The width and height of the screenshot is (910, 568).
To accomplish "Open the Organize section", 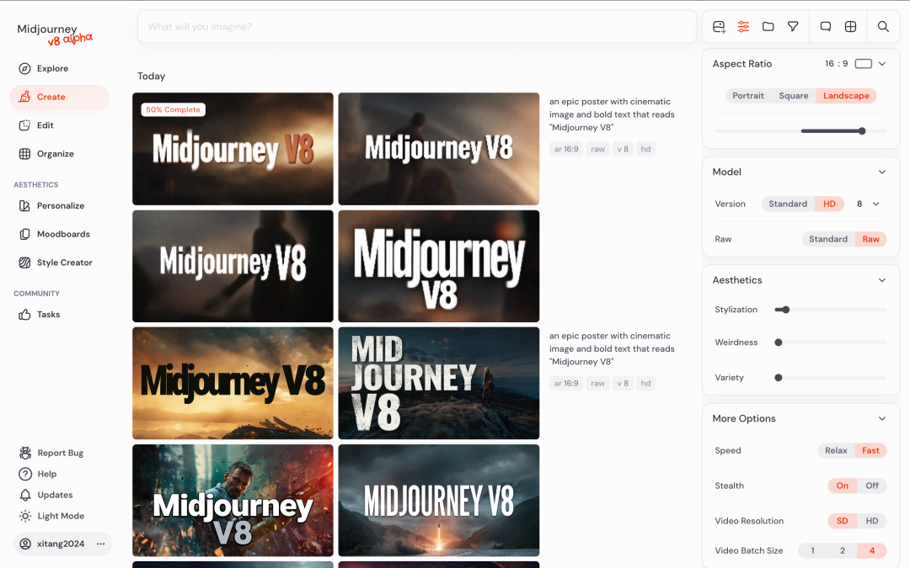I will coord(54,153).
